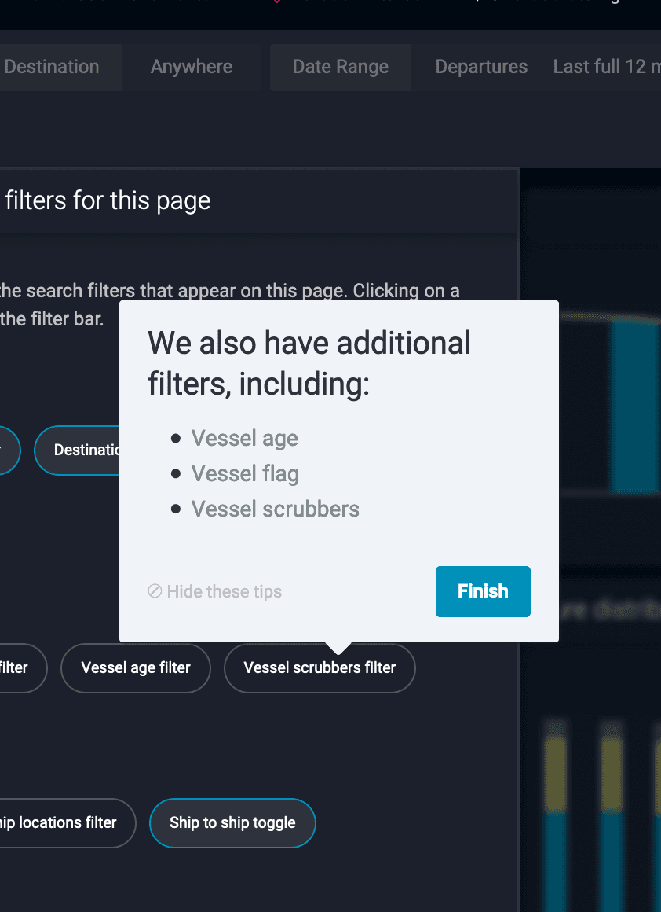The height and width of the screenshot is (912, 661).
Task: Click the Hide these tips link
Action: [x=225, y=591]
